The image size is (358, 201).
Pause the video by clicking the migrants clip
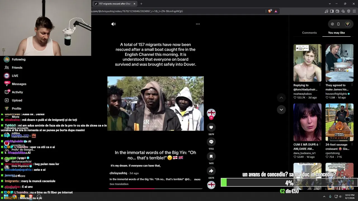[x=156, y=104]
